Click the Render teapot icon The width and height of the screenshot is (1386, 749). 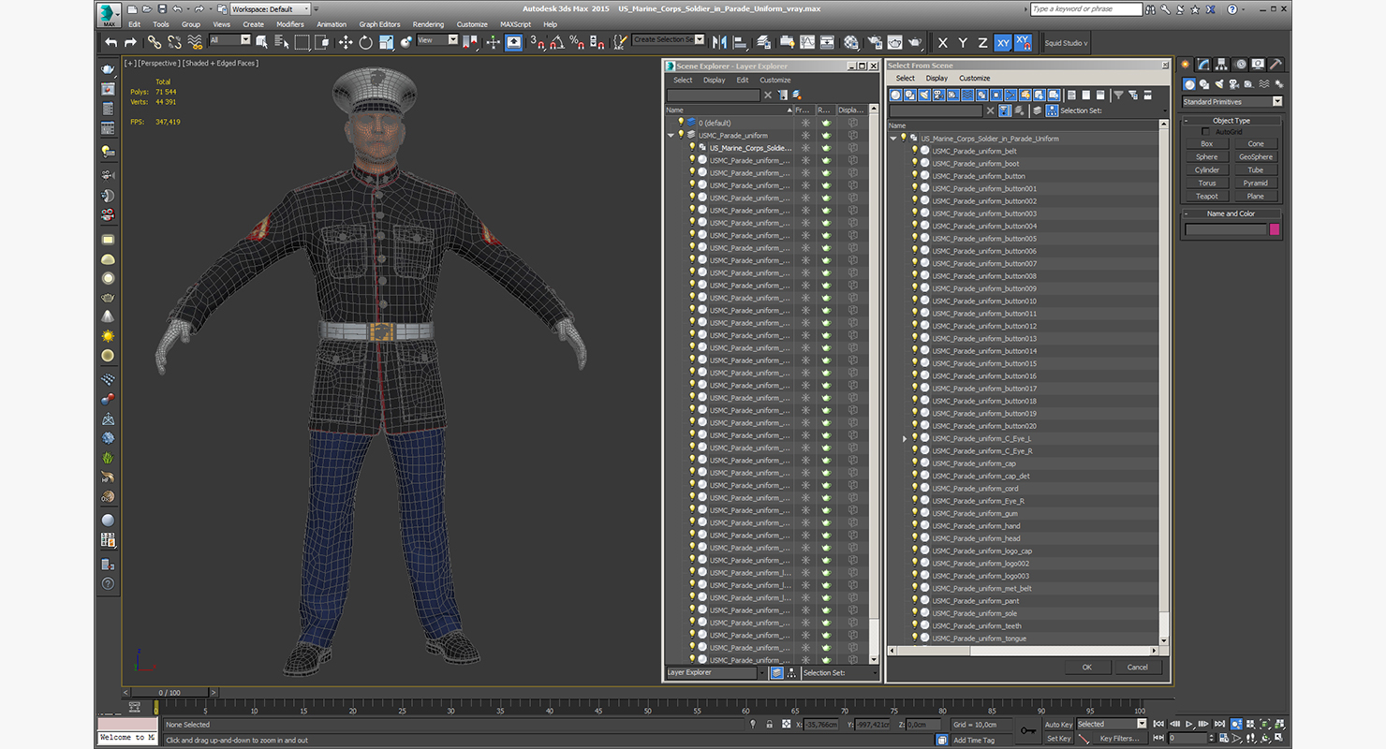tap(915, 42)
